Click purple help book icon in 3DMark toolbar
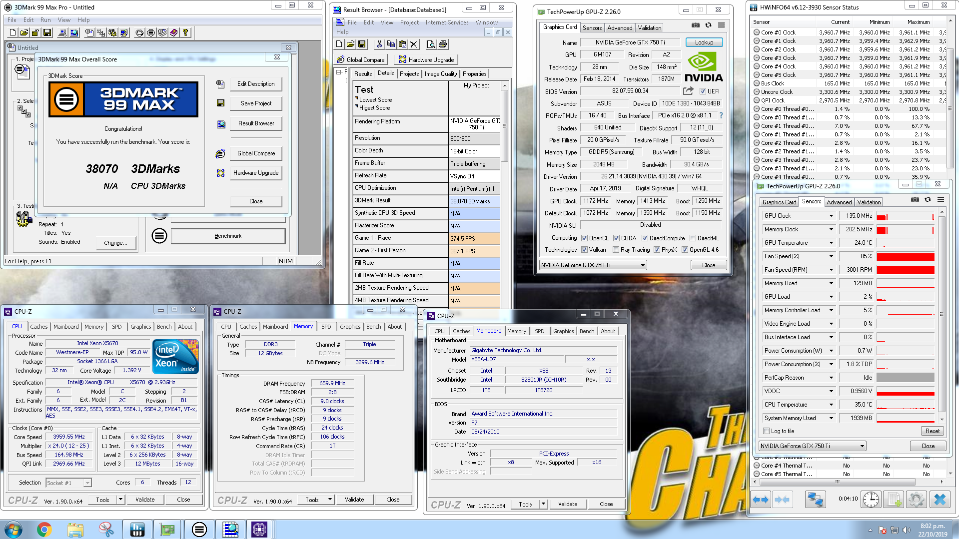Image resolution: width=959 pixels, height=539 pixels. (174, 32)
